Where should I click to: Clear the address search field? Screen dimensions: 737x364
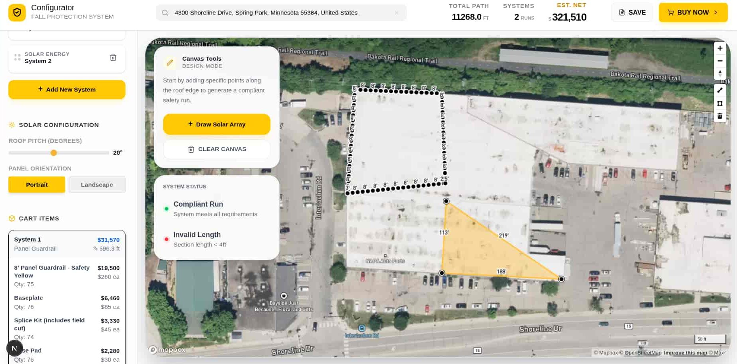[x=396, y=13]
